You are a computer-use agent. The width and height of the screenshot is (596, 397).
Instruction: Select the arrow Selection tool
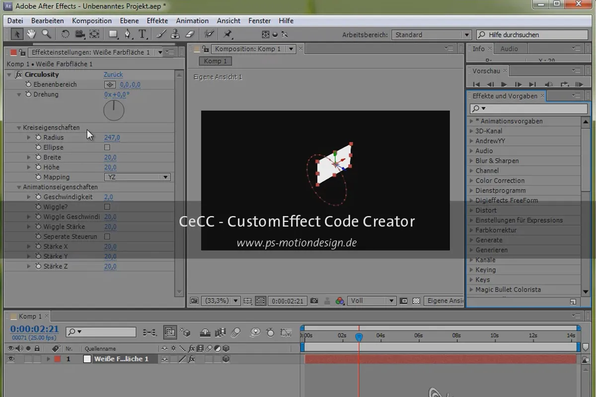pyautogui.click(x=17, y=34)
